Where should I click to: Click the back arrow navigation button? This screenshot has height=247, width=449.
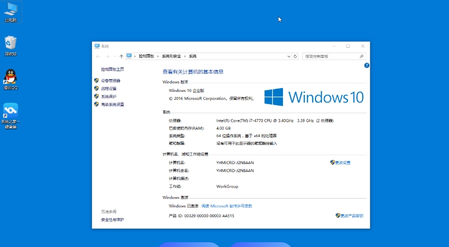click(98, 56)
